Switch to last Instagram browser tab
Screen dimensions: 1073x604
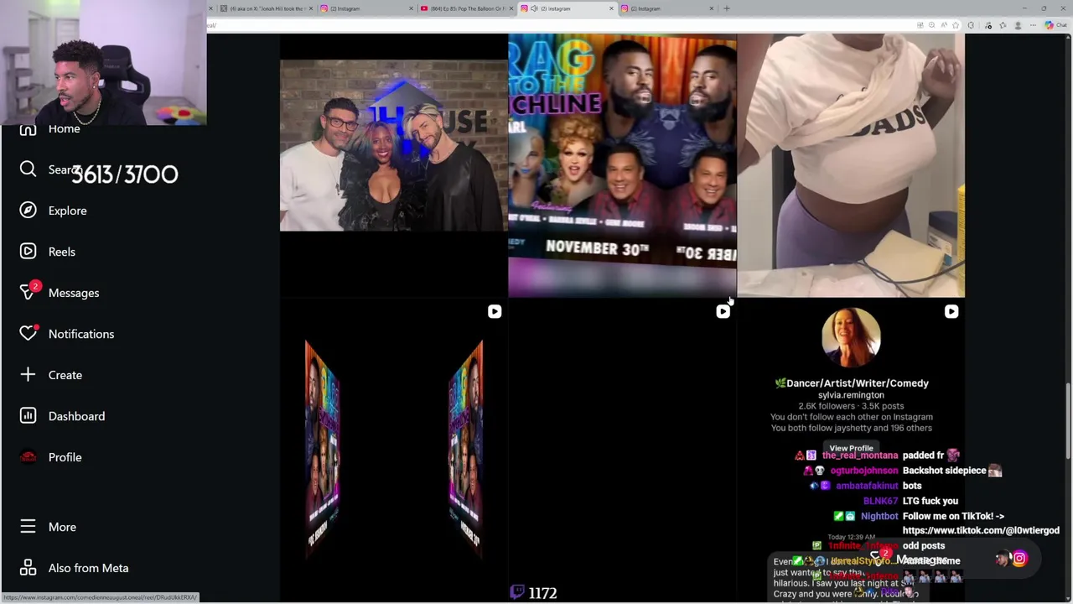666,8
